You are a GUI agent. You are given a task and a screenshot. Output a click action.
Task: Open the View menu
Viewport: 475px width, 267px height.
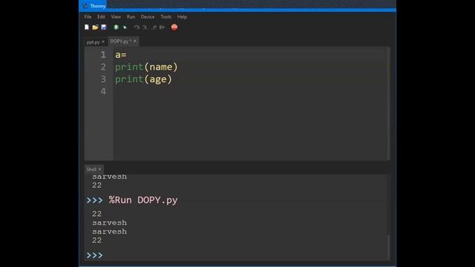click(116, 17)
